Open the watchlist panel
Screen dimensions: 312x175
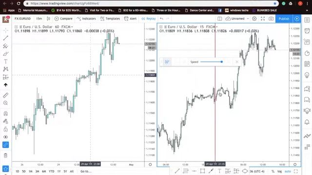click(307, 20)
